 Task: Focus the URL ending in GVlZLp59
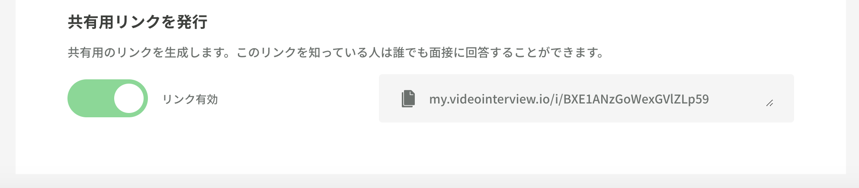coord(569,99)
